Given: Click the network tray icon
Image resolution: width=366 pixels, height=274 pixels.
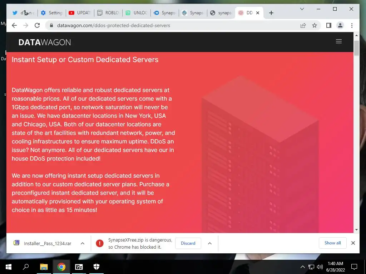Looking at the screenshot, I should pyautogui.click(x=311, y=267).
